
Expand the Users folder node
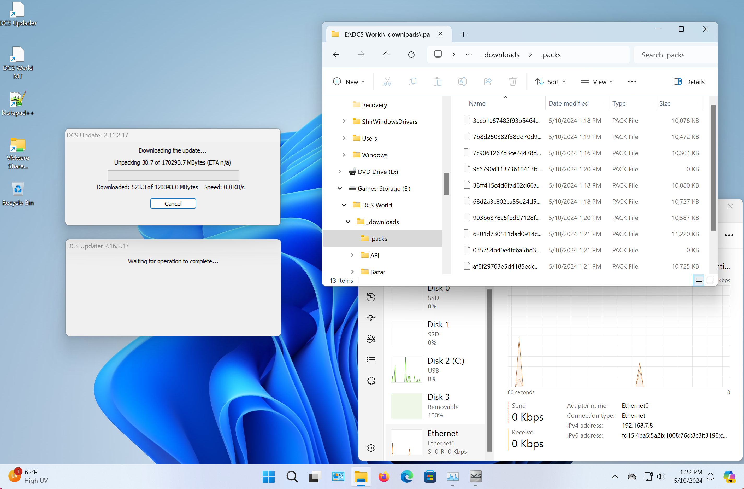(344, 138)
